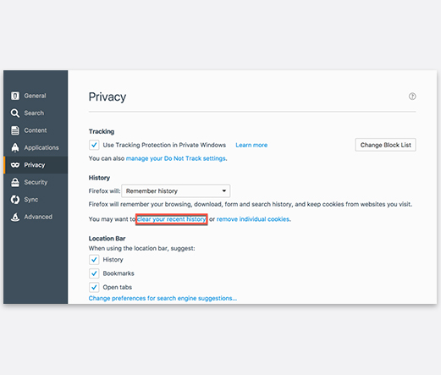Open the Advanced wizard hat icon
Viewport: 441px width, 375px height.
tap(15, 217)
